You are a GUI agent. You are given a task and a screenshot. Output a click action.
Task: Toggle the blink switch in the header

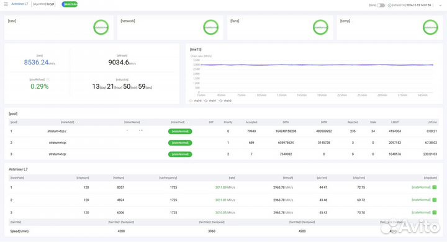[381, 5]
